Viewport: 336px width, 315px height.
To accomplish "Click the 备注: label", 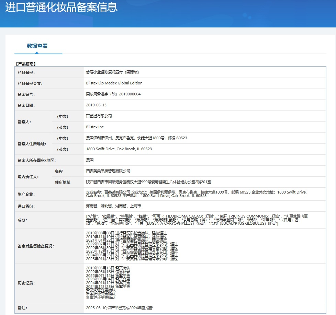I will 22,308.
